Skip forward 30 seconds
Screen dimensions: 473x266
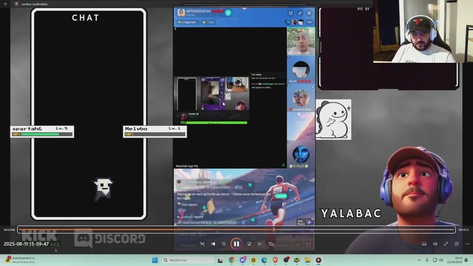point(249,244)
